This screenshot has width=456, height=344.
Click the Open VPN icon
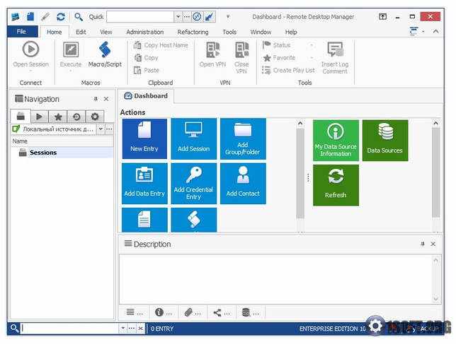212,49
